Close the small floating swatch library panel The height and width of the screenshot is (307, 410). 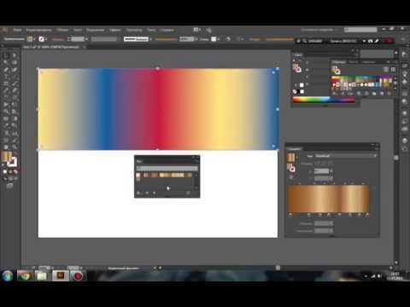point(197,157)
